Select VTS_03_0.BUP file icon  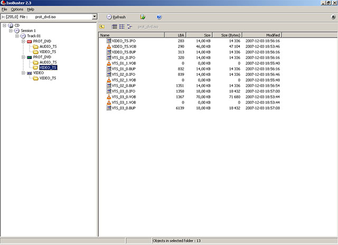coord(109,108)
